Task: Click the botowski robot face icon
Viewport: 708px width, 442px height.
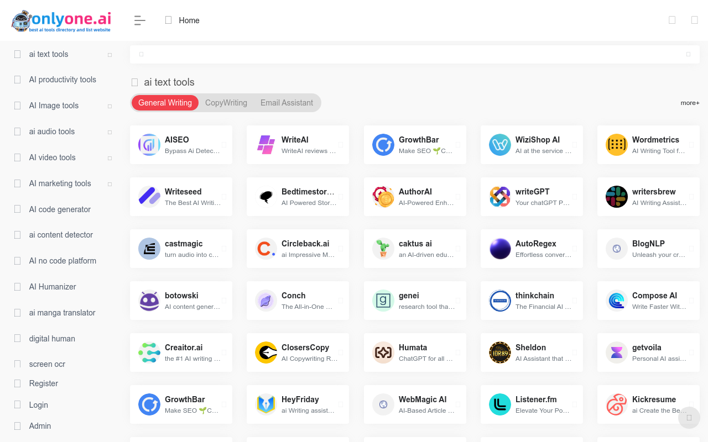Action: coord(149,301)
